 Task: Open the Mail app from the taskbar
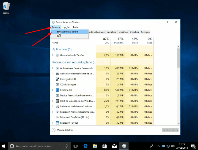(x=114, y=146)
